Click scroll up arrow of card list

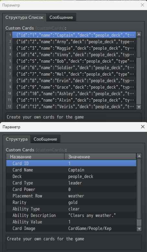[139, 34]
